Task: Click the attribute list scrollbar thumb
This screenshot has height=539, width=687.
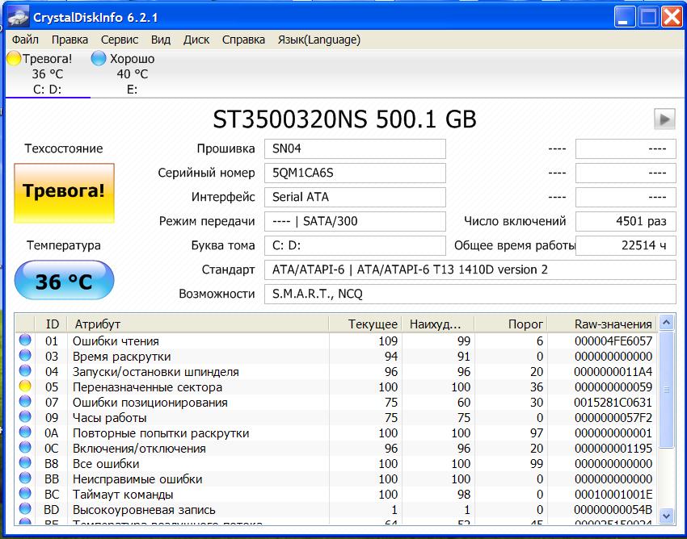Action: point(666,390)
